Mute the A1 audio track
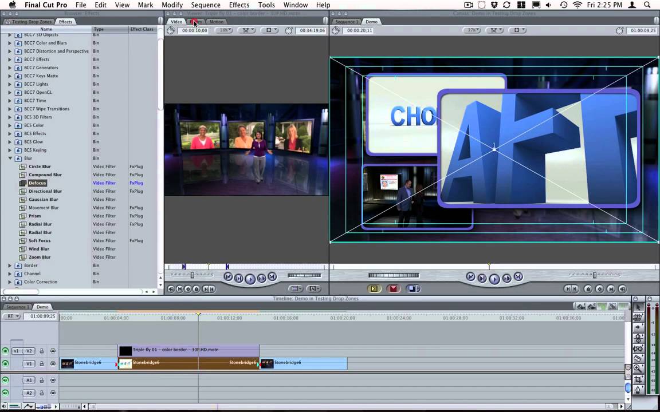 [x=5, y=380]
